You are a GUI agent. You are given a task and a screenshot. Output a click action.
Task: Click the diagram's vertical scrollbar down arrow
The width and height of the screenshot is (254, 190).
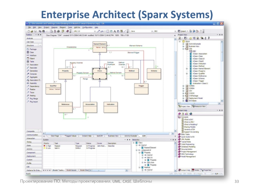[175, 131]
